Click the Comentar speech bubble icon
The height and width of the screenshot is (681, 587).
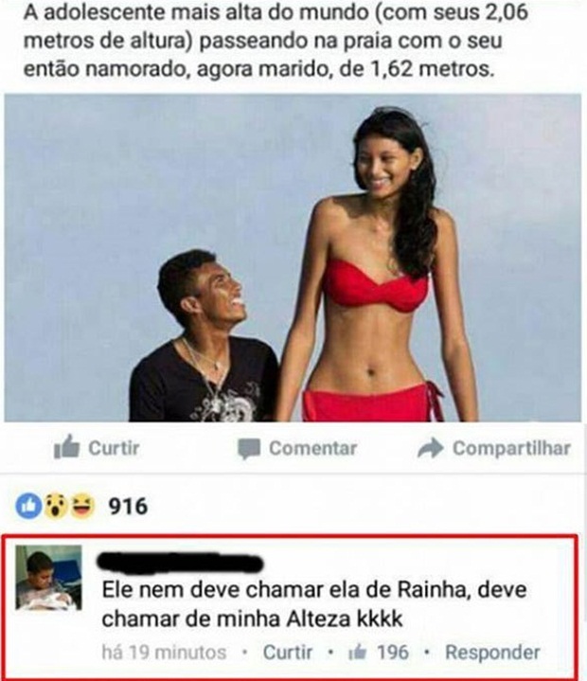tap(249, 449)
